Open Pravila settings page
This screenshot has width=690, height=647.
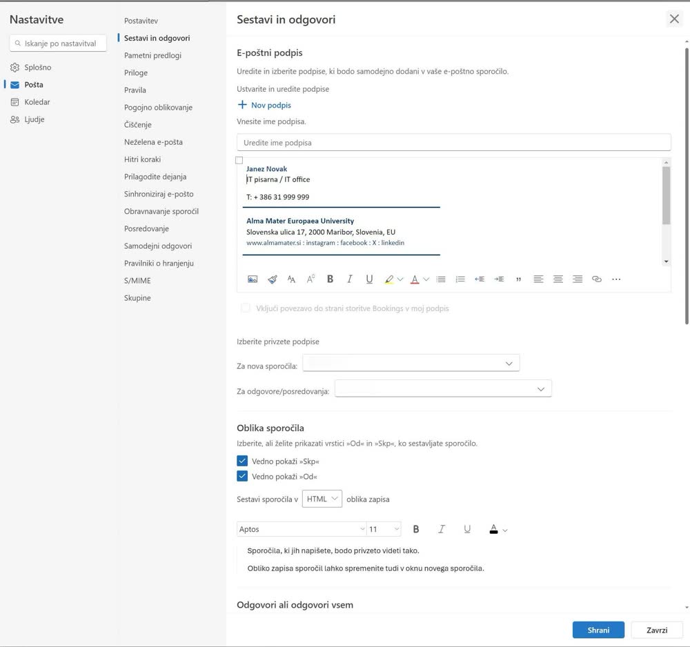point(135,90)
